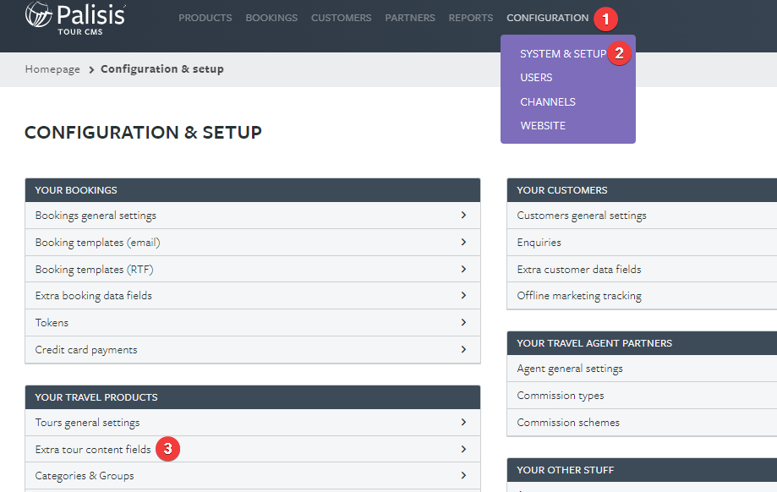Open Agent general settings
This screenshot has width=777, height=492.
642,369
